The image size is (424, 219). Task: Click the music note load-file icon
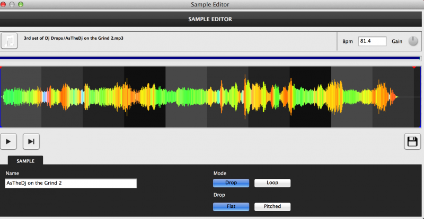(x=9, y=41)
